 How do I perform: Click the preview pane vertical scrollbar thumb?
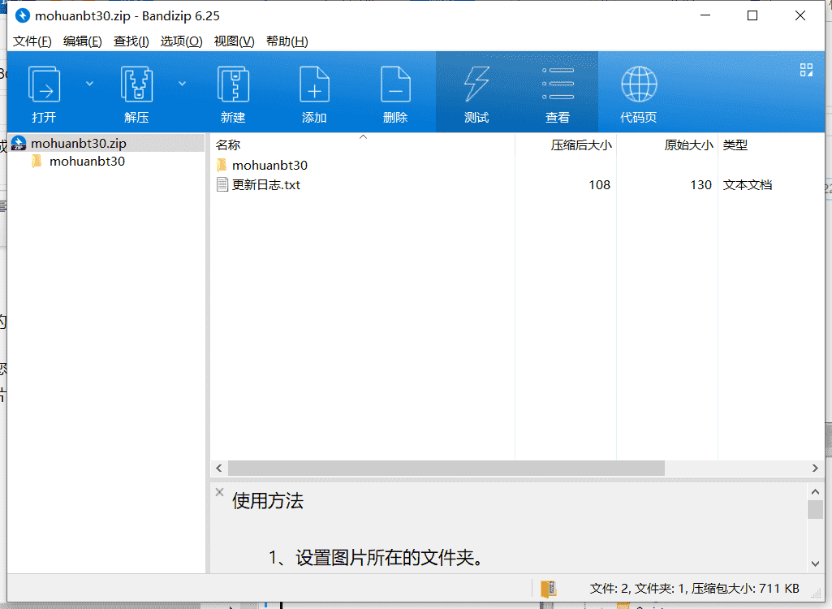(815, 510)
